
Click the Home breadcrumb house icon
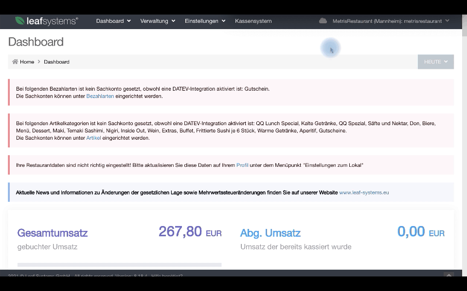click(15, 62)
